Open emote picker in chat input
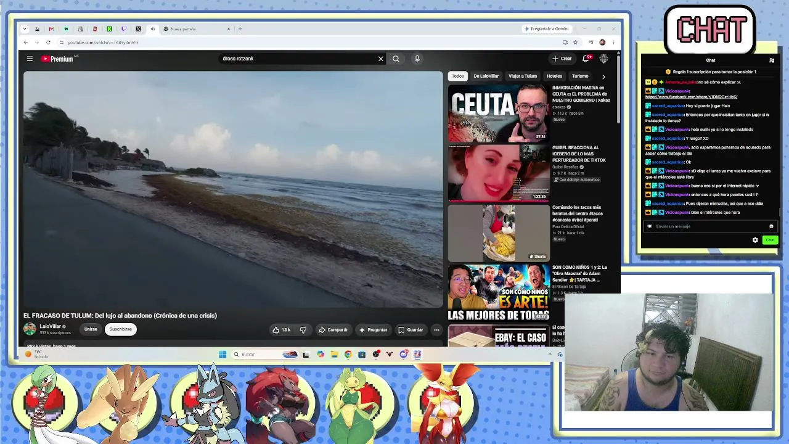Image resolution: width=789 pixels, height=444 pixels. coord(771,226)
